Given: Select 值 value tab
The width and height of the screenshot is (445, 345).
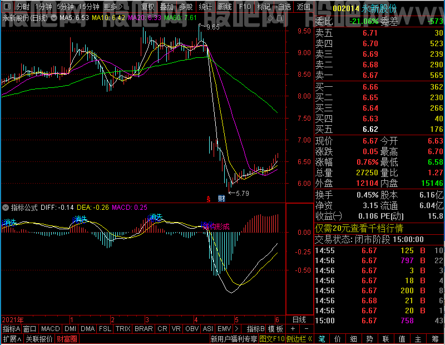Looking at the screenshot, I should point(402,339).
